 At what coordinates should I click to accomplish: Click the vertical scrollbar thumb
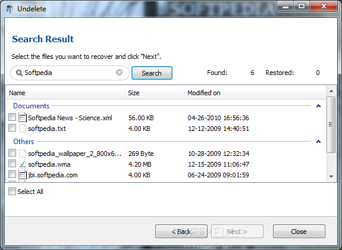pyautogui.click(x=331, y=124)
